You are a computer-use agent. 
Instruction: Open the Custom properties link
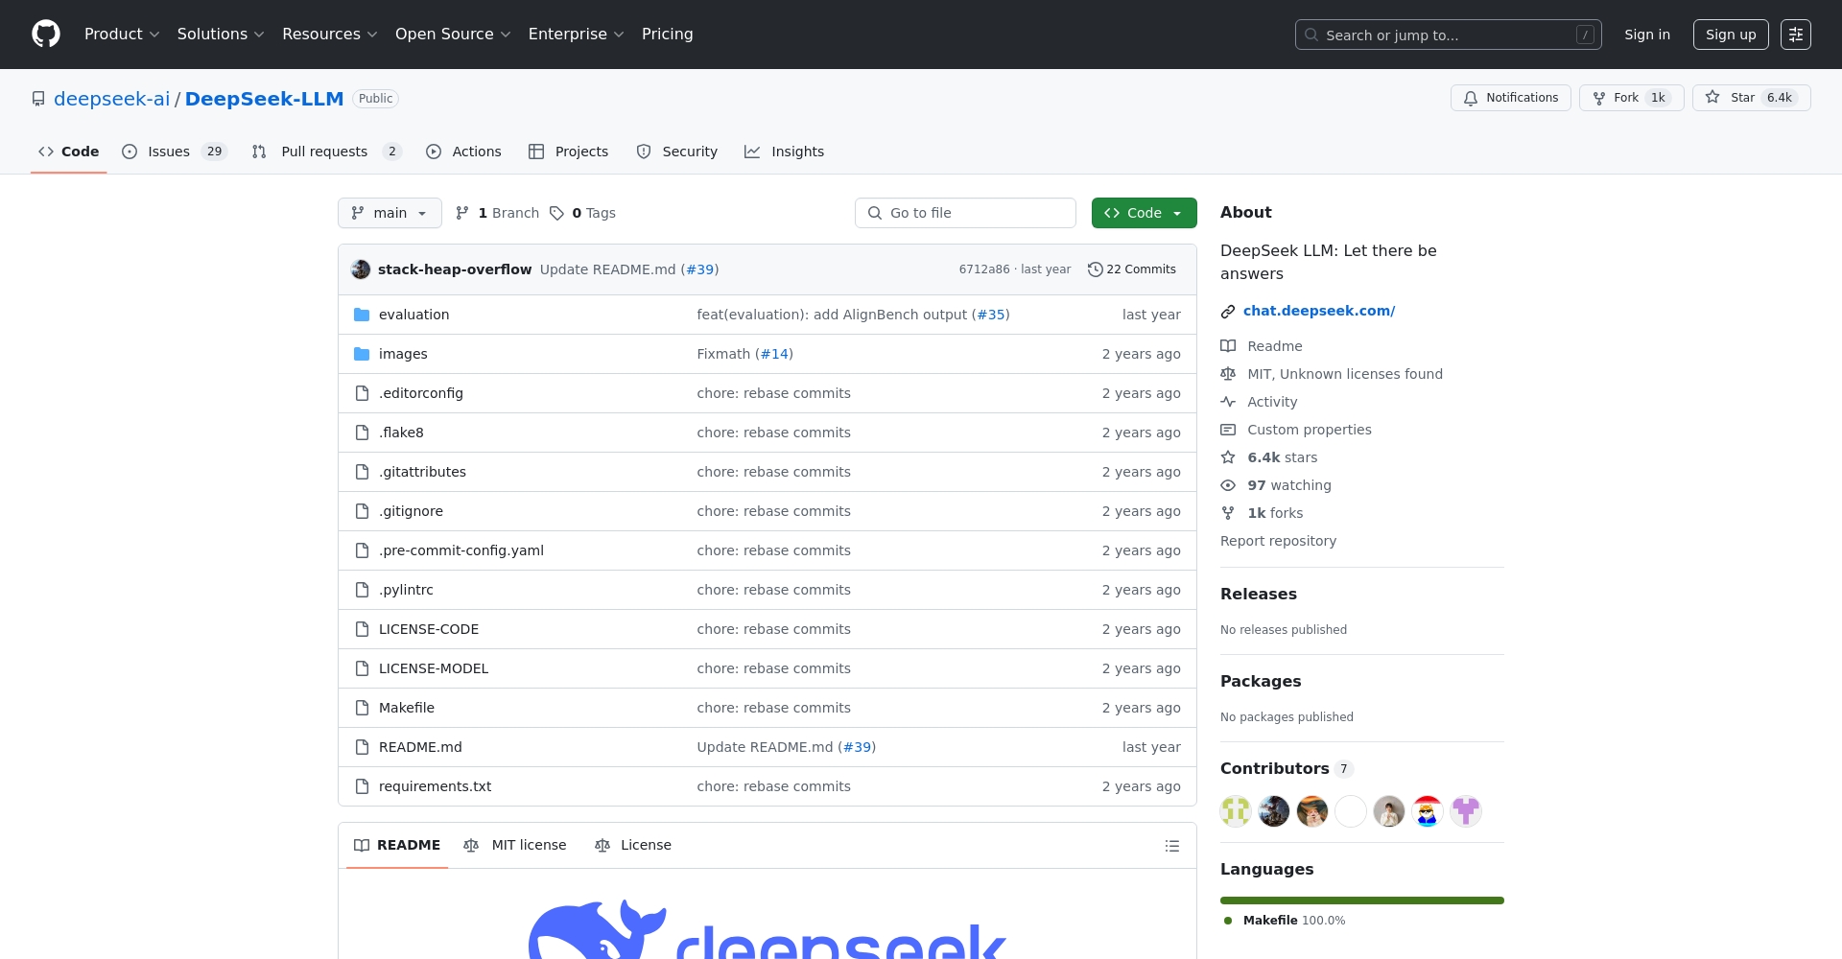pos(1309,430)
